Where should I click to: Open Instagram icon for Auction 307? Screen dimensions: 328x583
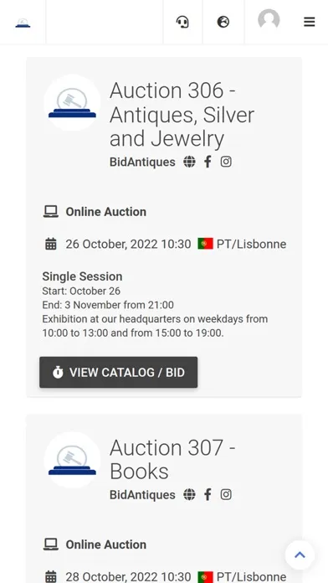[226, 494]
